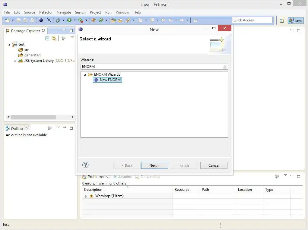
Task: Open the Window menu
Action: point(122,12)
